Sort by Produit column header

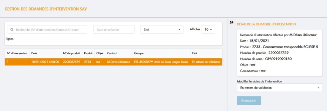point(88,53)
